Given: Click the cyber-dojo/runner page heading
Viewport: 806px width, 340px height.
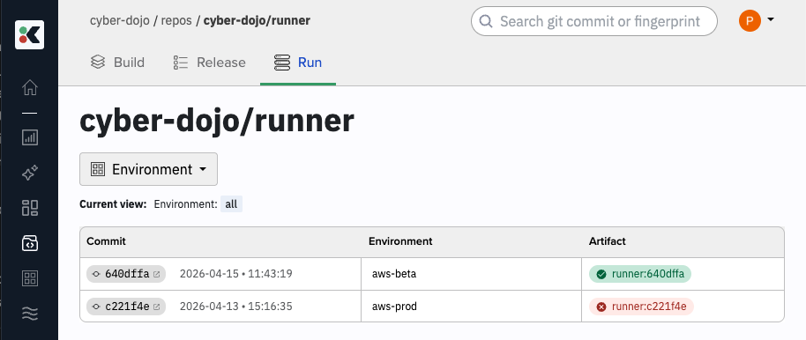Looking at the screenshot, I should [x=217, y=122].
